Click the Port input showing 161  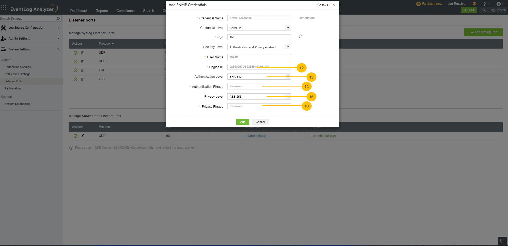[x=259, y=37]
